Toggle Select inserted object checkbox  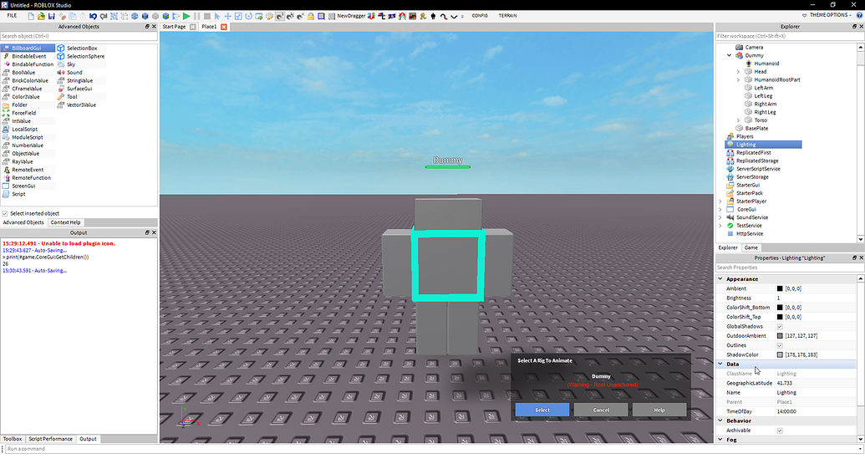(5, 213)
